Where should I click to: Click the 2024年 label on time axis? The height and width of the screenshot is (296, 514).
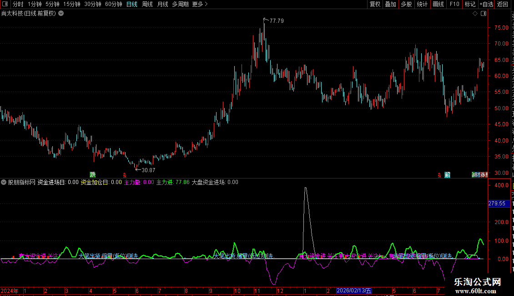pyautogui.click(x=9, y=291)
